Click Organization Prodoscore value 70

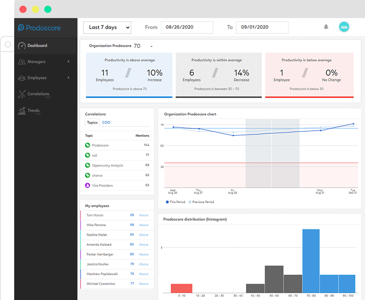137,46
